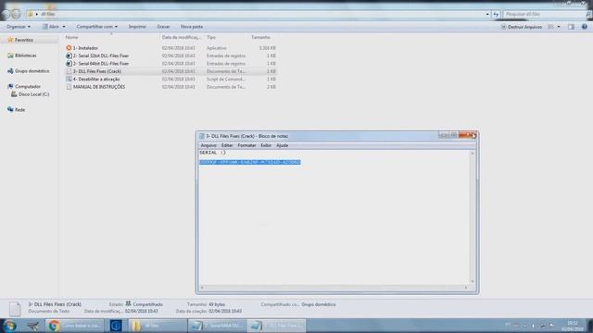593x333 pixels.
Task: Select Rede in the navigation pane
Action: pos(20,110)
